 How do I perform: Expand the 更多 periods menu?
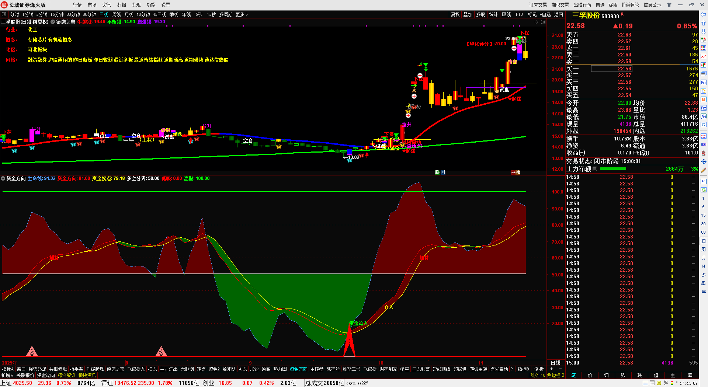(242, 14)
